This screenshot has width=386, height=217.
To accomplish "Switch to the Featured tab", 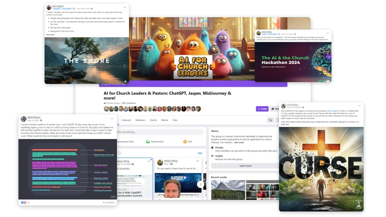I will (x=126, y=120).
